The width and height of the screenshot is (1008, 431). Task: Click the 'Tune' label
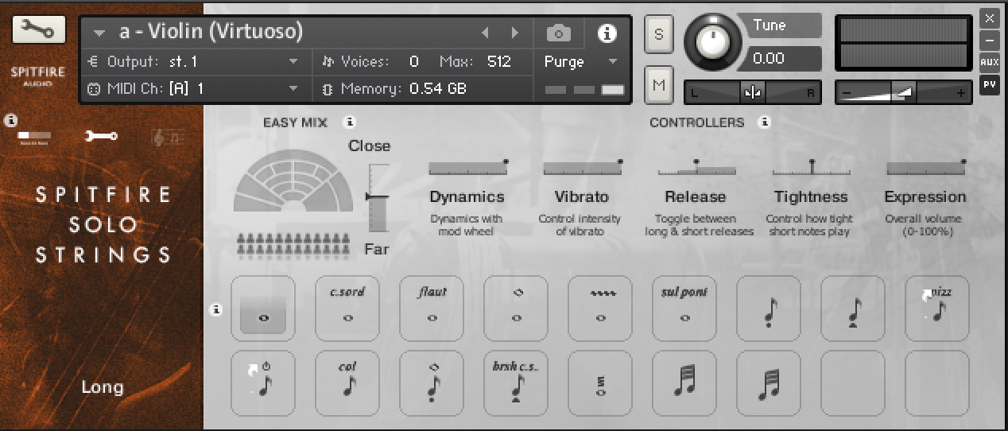[770, 25]
